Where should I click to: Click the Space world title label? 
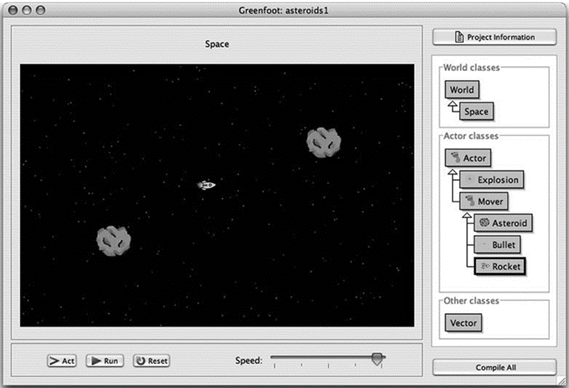[217, 43]
